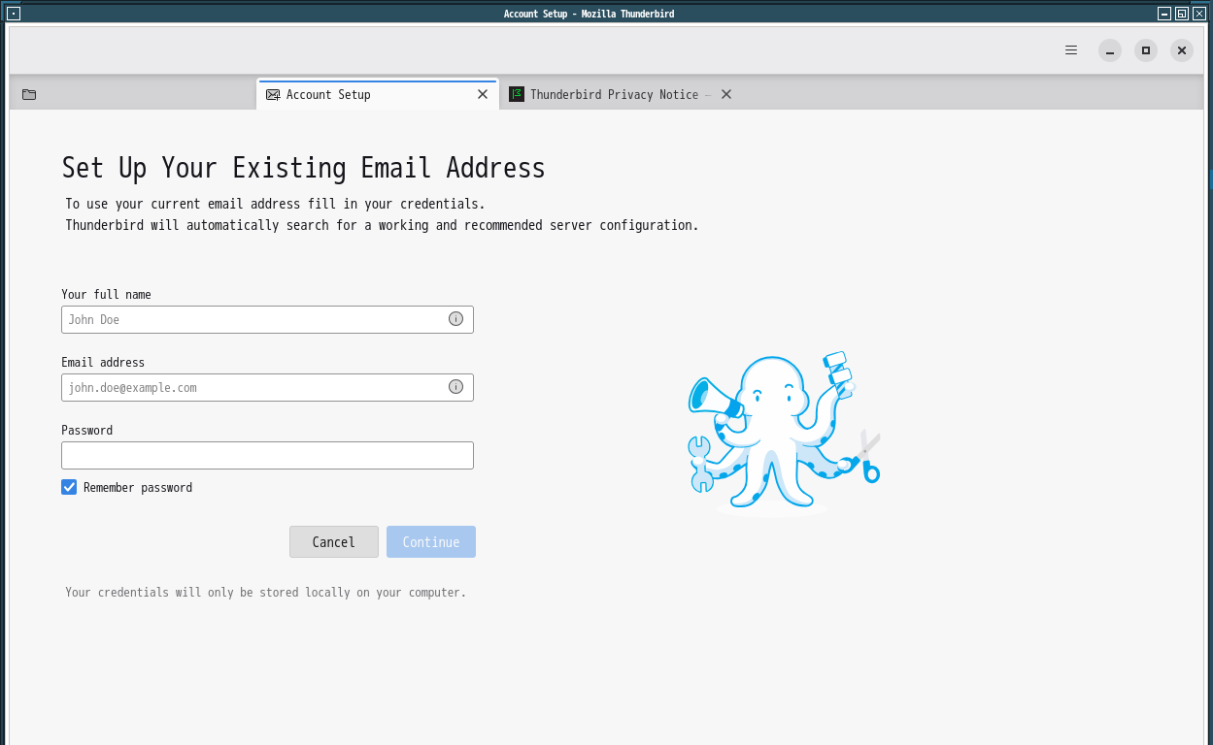
Task: Click the 'Password' label
Action: click(87, 430)
